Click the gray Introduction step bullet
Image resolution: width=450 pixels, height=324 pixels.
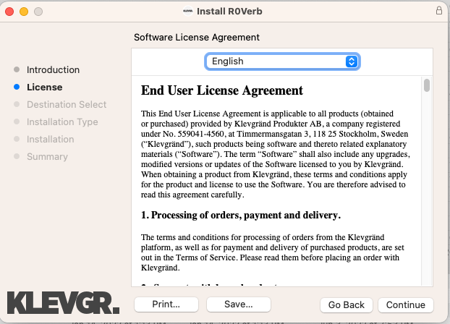click(x=17, y=69)
